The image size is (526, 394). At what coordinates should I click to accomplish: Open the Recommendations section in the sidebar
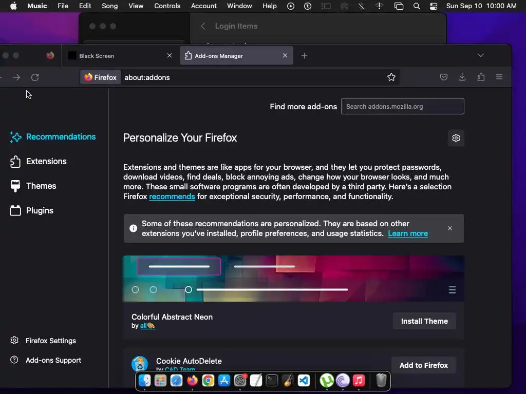pyautogui.click(x=53, y=136)
